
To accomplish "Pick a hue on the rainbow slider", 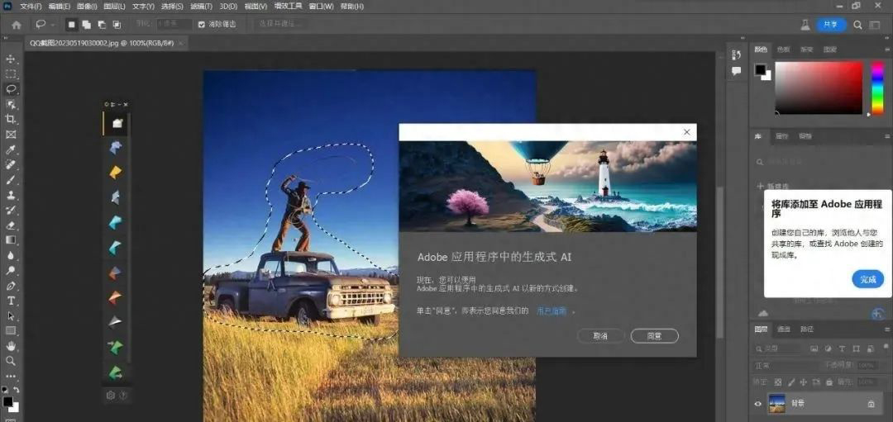I will (x=879, y=88).
